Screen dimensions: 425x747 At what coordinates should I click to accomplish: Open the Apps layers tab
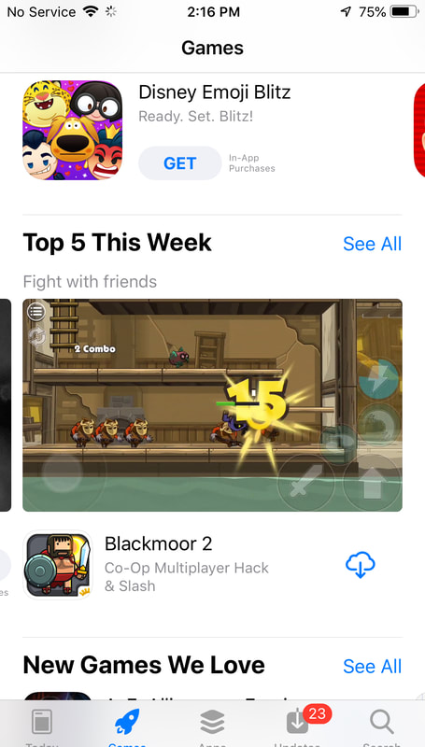212,724
